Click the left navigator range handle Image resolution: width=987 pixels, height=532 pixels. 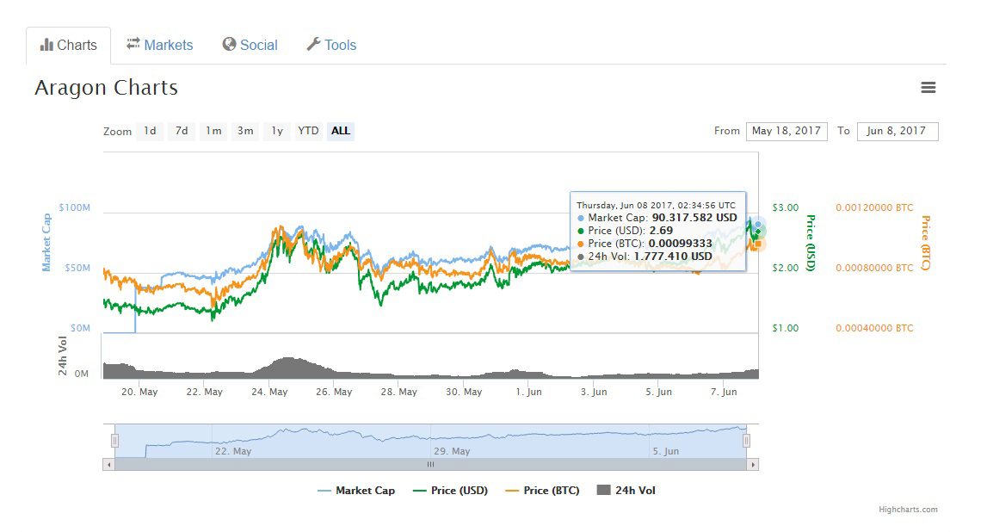tap(114, 441)
